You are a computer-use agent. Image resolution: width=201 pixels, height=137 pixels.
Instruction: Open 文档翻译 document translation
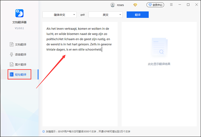point(20,45)
